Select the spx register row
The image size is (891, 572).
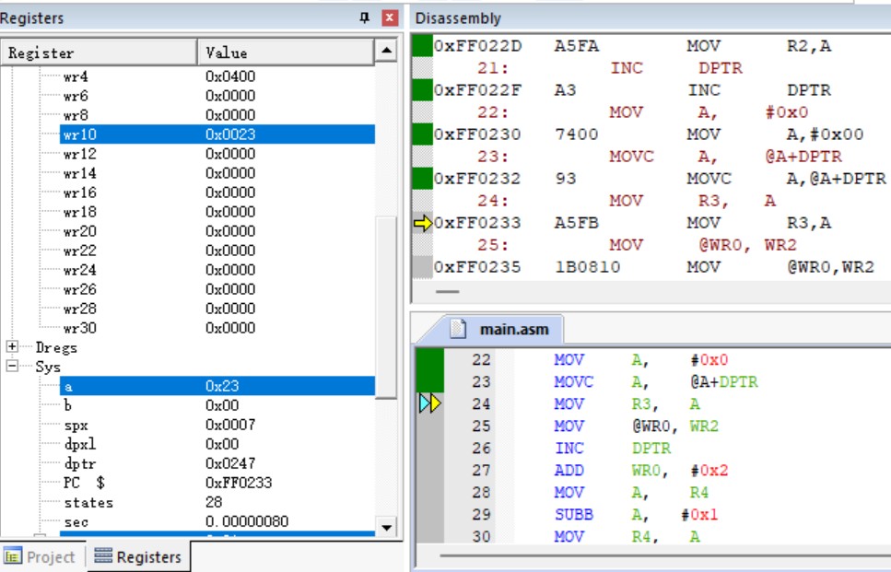(x=217, y=425)
